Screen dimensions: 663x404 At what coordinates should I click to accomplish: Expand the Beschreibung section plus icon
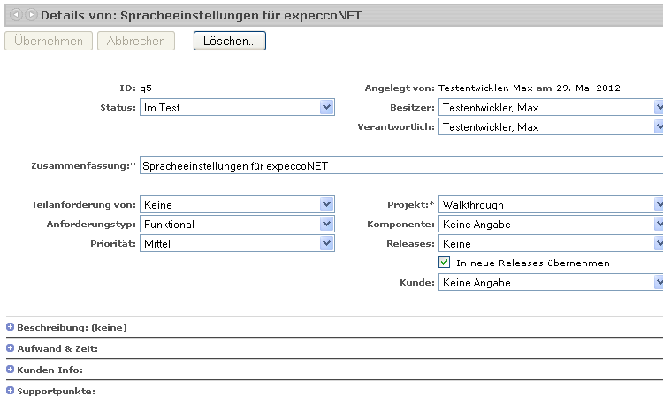tap(11, 327)
